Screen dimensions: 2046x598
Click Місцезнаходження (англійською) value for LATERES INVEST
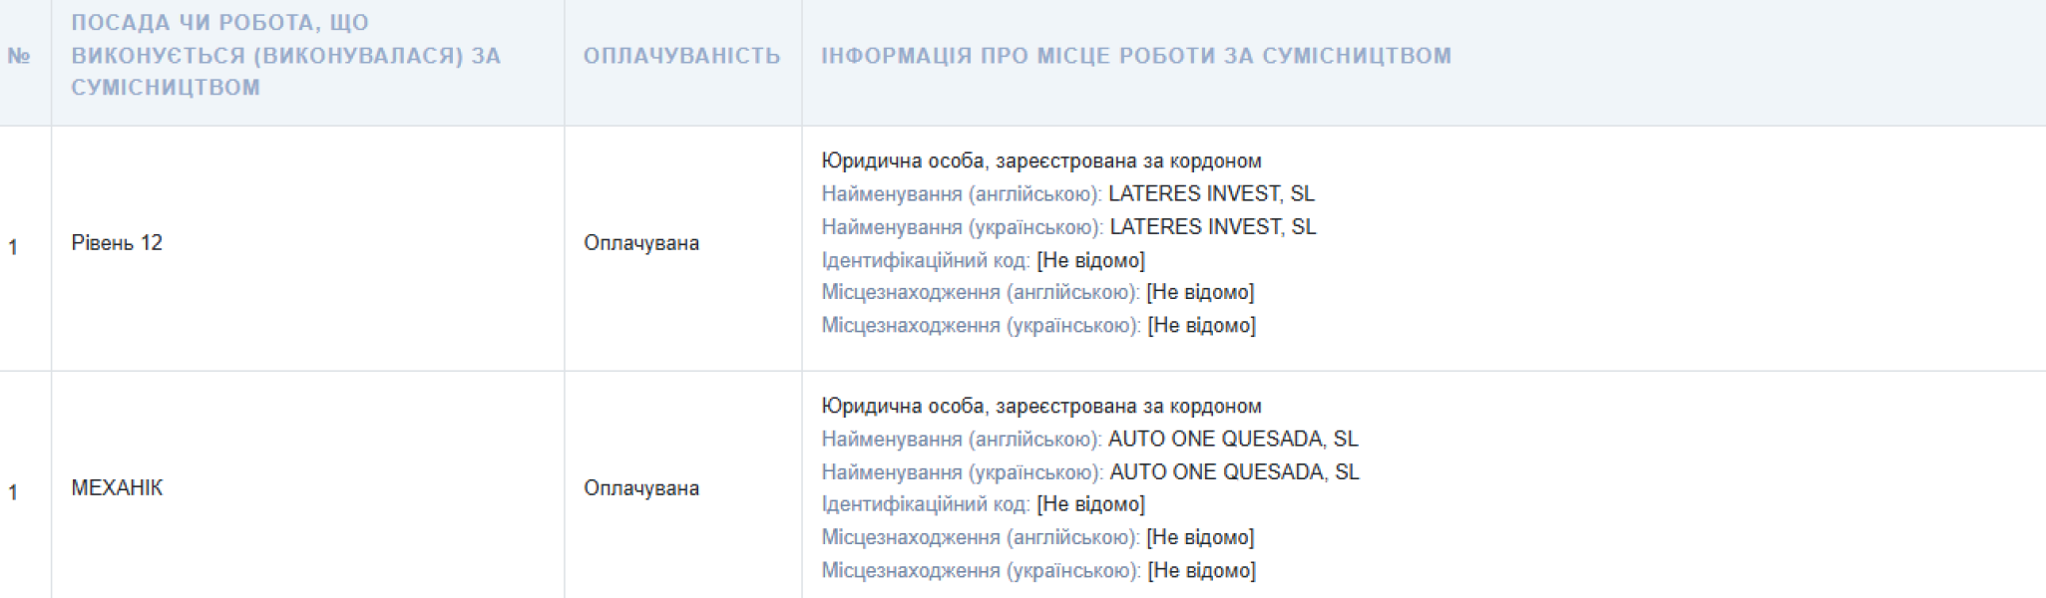(x=1200, y=292)
